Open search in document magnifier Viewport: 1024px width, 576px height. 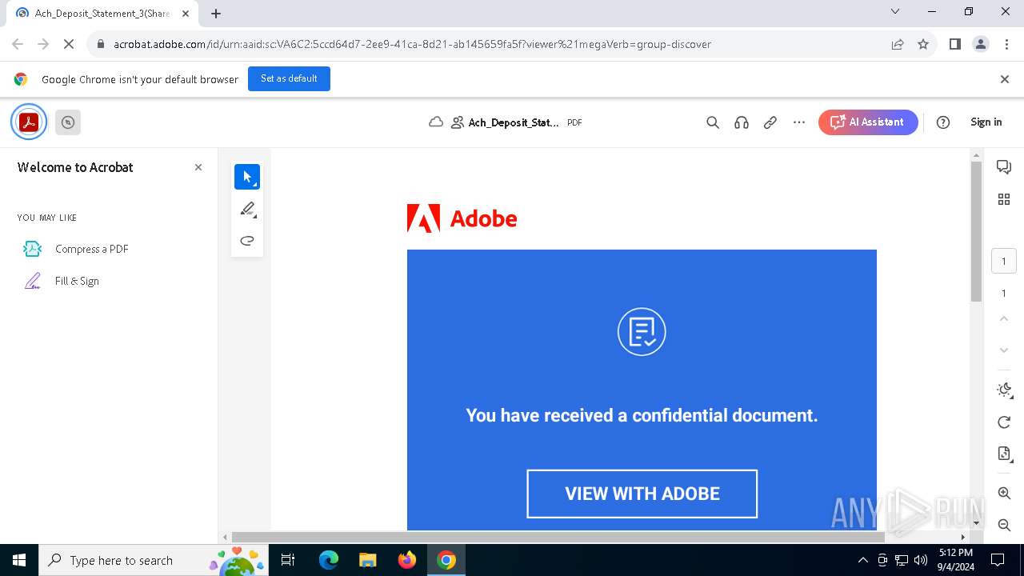pos(713,122)
